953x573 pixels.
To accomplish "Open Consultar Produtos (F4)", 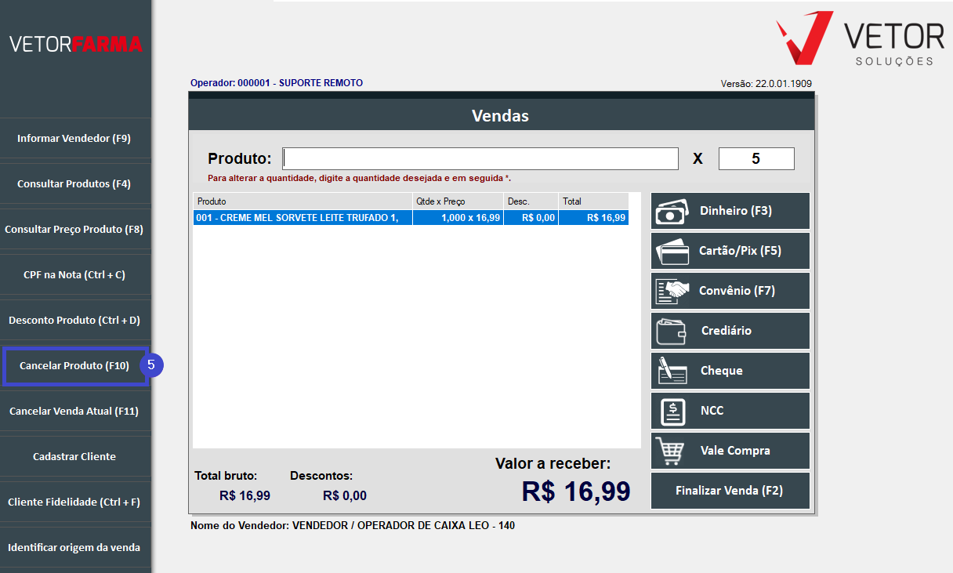I will [x=74, y=183].
